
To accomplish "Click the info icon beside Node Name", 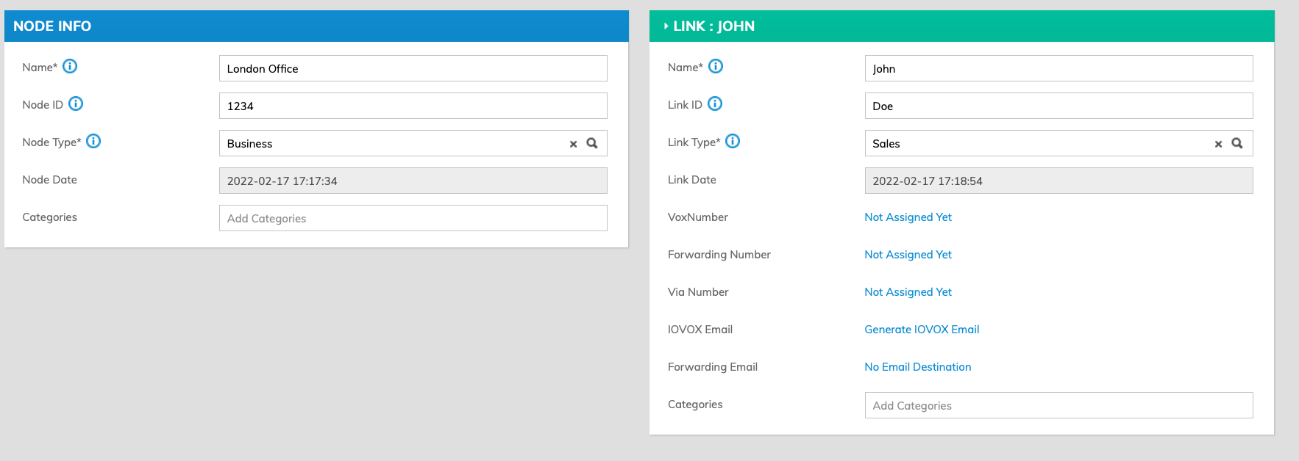I will [x=70, y=67].
